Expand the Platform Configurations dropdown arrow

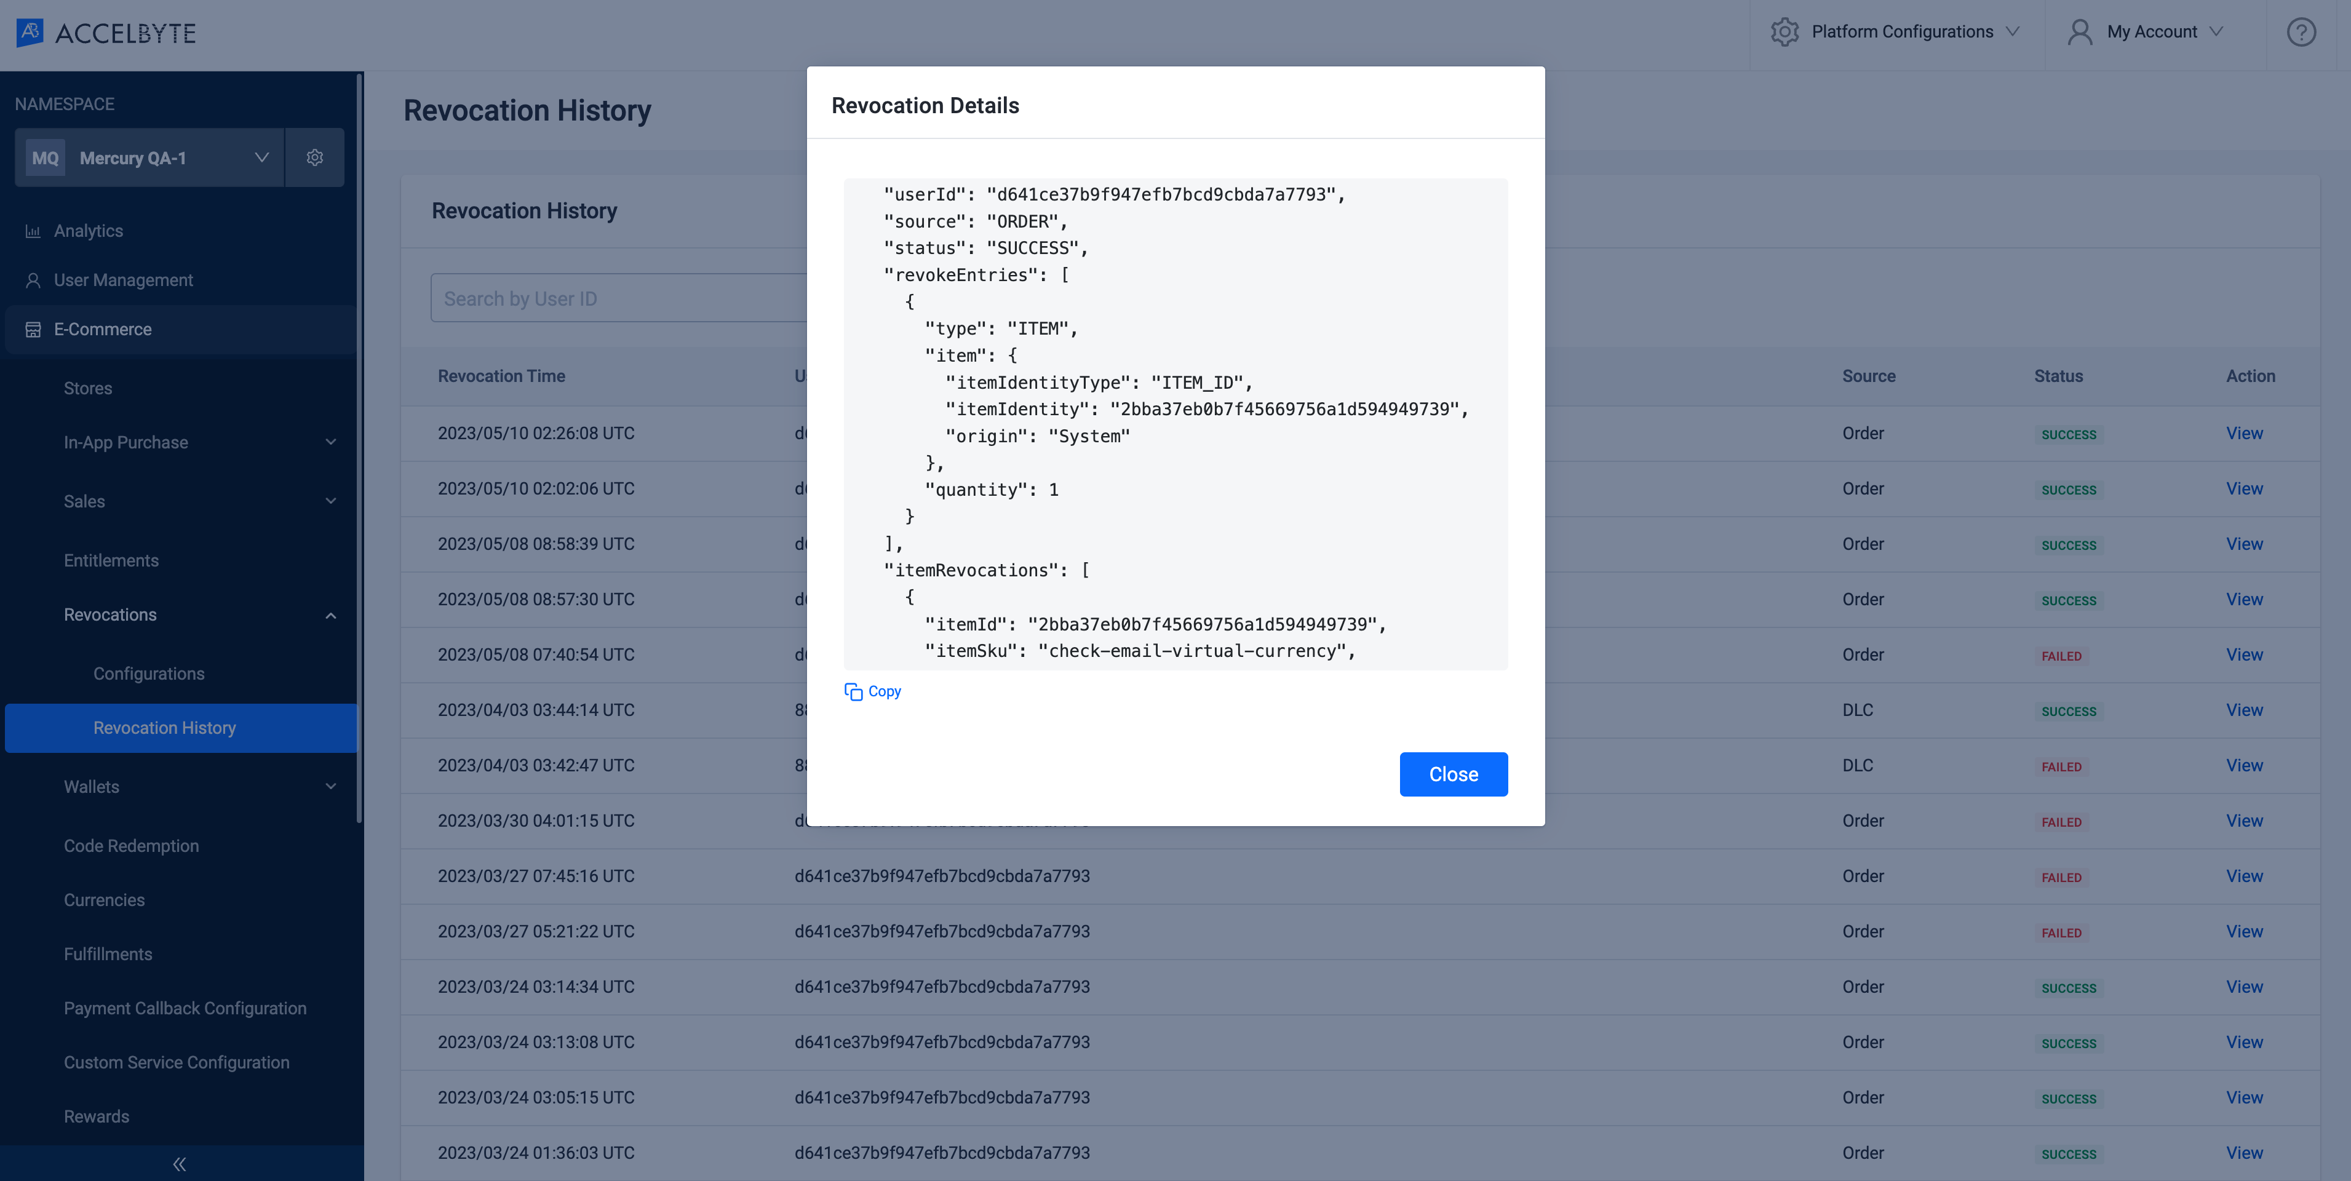point(2013,31)
